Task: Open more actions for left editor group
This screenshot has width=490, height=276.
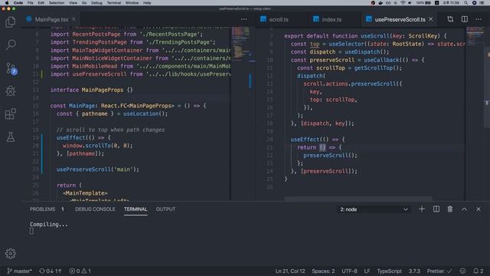Action: (x=243, y=19)
